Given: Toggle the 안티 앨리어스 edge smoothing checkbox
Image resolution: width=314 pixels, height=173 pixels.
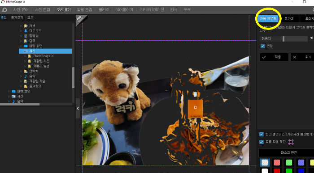Looking at the screenshot, I should click(x=262, y=134).
